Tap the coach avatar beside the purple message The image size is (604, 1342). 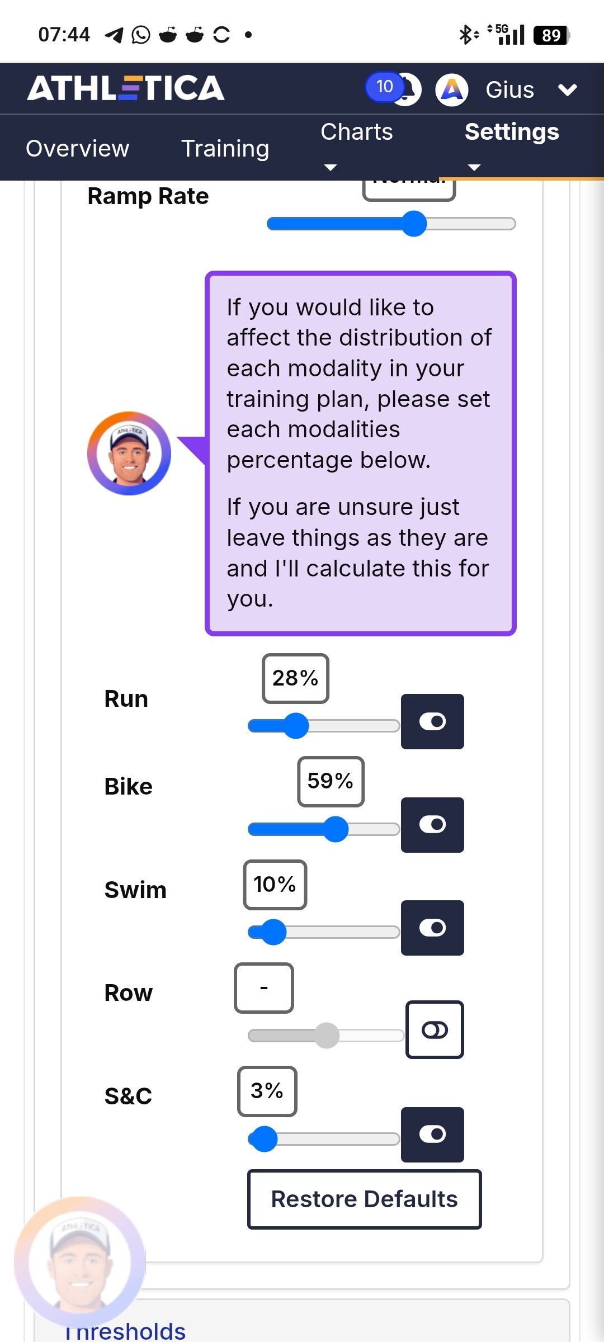pos(129,453)
